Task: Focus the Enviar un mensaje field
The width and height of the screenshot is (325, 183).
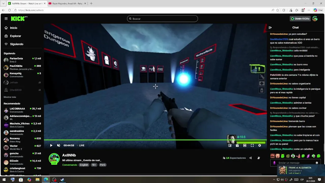Action: (x=296, y=163)
